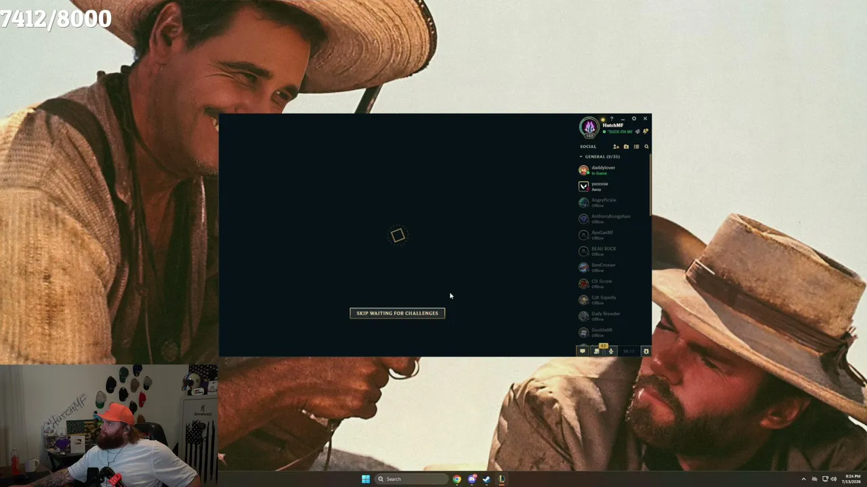The width and height of the screenshot is (867, 487).
Task: Click the yellow dot icon above HutchMF name
Action: click(x=603, y=120)
